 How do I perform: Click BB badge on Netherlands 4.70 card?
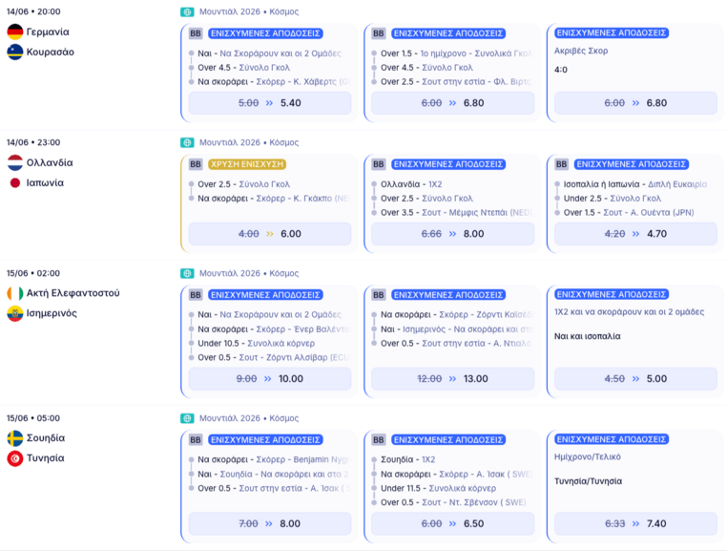tap(561, 164)
